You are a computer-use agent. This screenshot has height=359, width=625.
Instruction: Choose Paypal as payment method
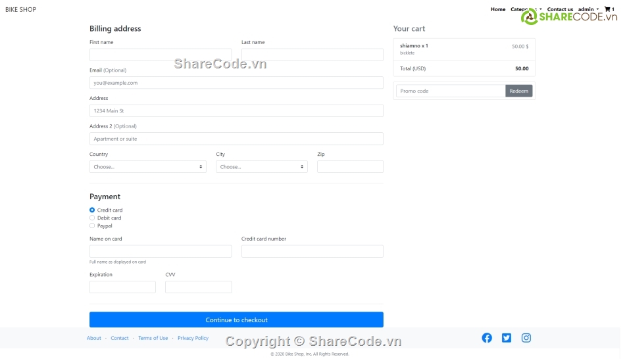point(92,226)
